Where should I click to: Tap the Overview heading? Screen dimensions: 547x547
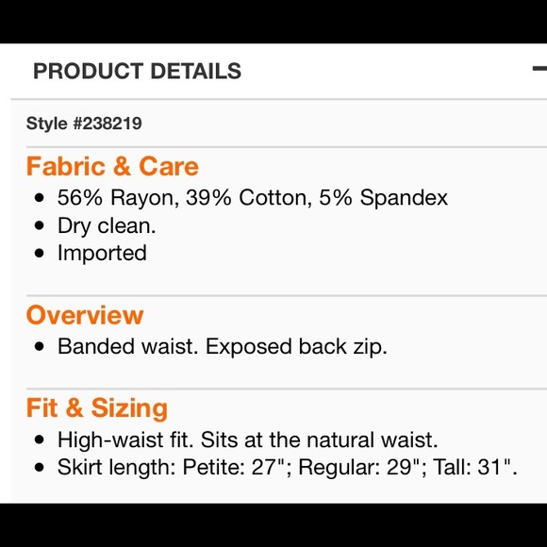[x=85, y=315]
